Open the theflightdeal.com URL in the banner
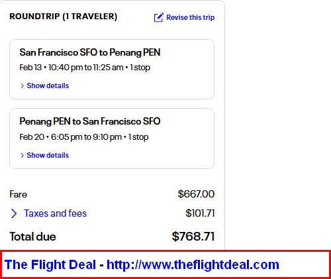Screen dimensions: 331x279 point(193,264)
